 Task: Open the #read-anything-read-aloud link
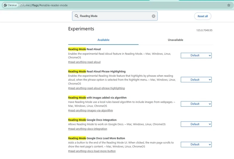pyautogui.click(x=84, y=62)
